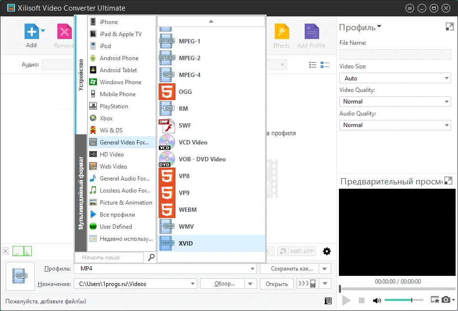This screenshot has width=458, height=311.
Task: Mute the preview volume speaker
Action: [x=377, y=300]
